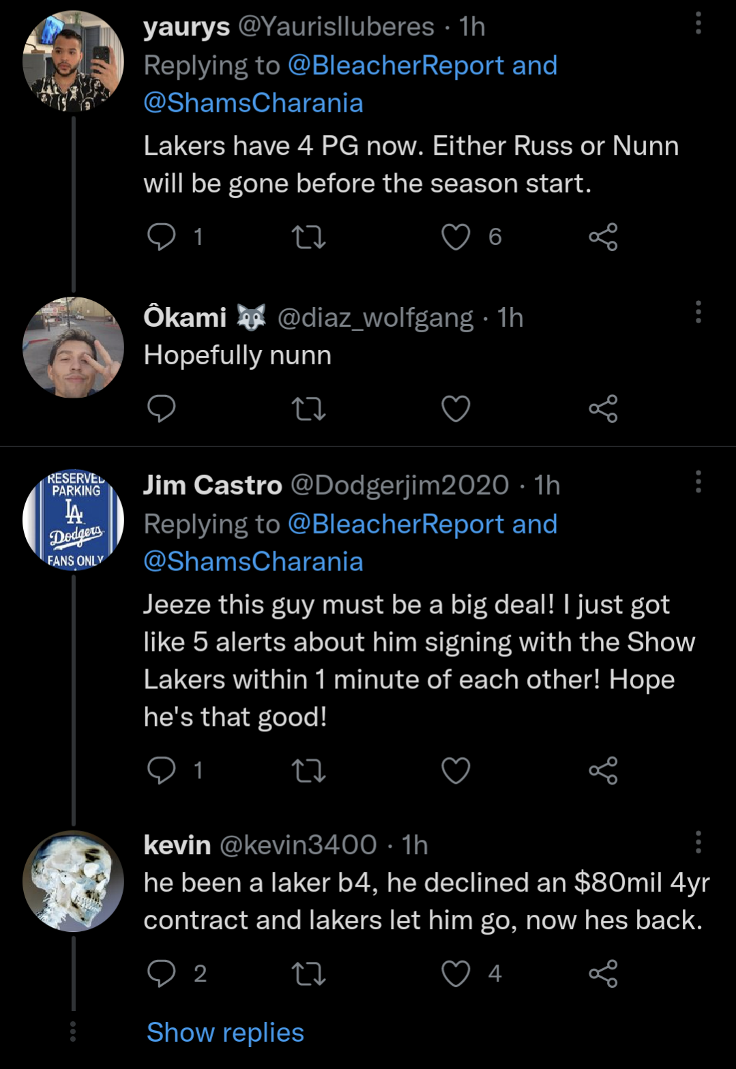
Task: Retweet yaurys's tweet about Russ or Nunn
Action: (x=308, y=237)
